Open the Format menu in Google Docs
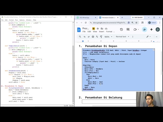The image size is (163, 122). 109,32
